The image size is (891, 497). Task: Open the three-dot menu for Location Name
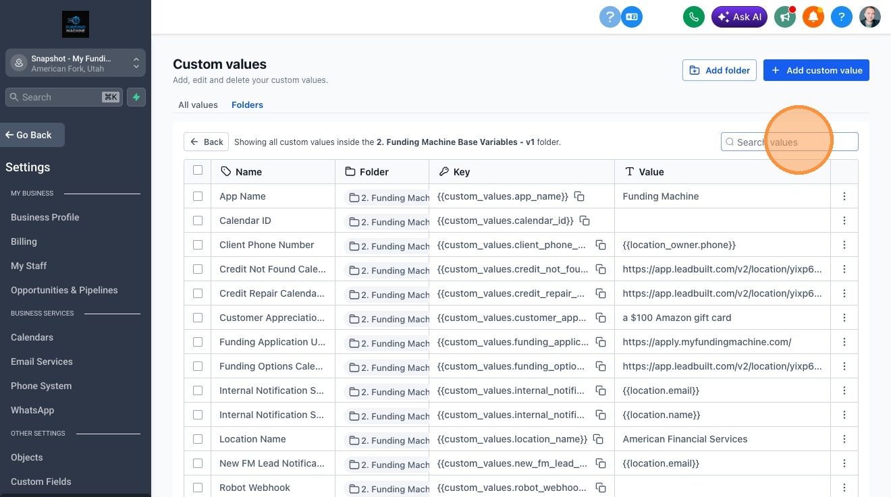844,439
